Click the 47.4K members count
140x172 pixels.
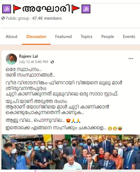tap(47, 18)
